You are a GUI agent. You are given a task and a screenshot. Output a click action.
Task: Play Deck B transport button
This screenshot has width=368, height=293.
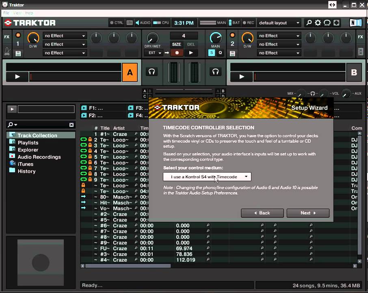(x=242, y=77)
